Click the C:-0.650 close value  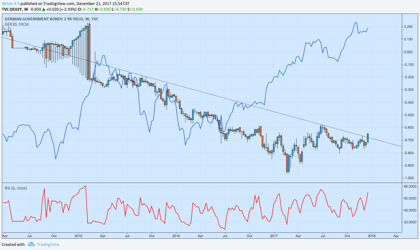tap(136, 9)
